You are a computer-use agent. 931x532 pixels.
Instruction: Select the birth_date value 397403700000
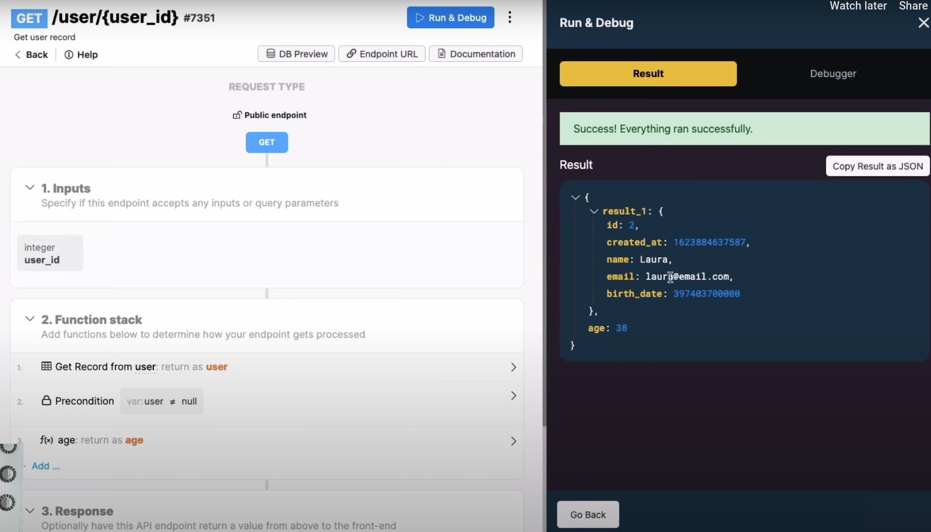click(x=707, y=294)
